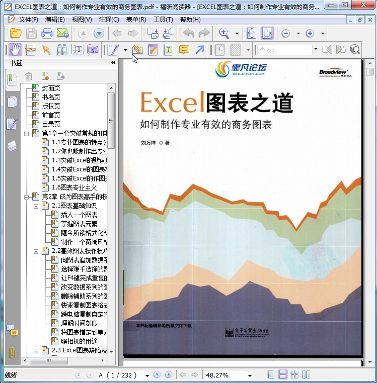
Task: Open a file with the folder icon
Action: click(x=16, y=33)
